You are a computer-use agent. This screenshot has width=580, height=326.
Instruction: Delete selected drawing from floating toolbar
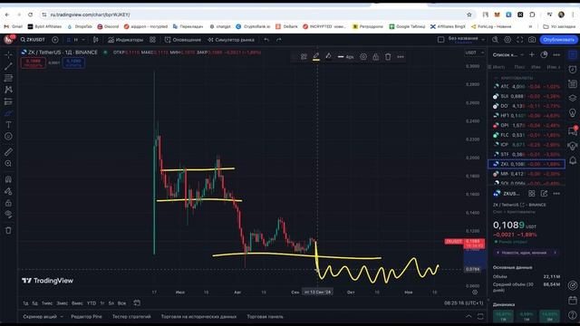pyautogui.click(x=388, y=56)
